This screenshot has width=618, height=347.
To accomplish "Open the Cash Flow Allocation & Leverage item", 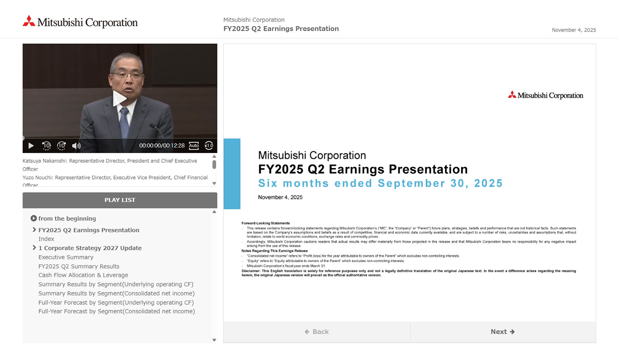I will (83, 275).
